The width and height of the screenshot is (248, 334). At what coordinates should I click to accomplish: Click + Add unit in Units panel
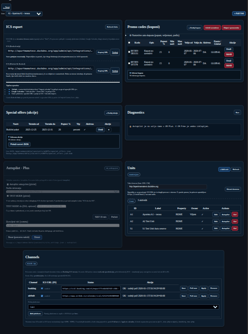click(x=224, y=169)
